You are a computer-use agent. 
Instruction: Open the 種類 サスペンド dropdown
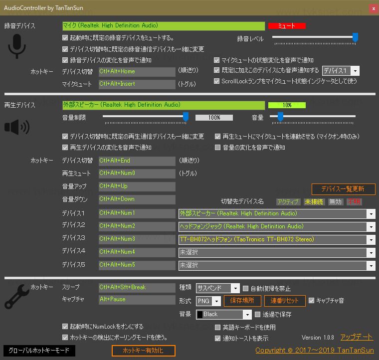(x=218, y=288)
